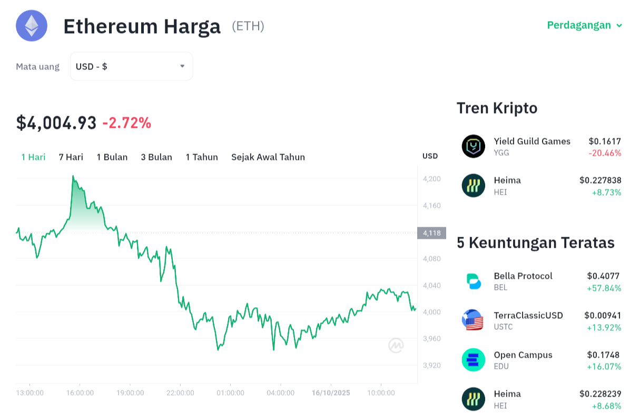Viewport: 630px width, 414px height.
Task: Show the 3 Bulan chart range
Action: [156, 157]
